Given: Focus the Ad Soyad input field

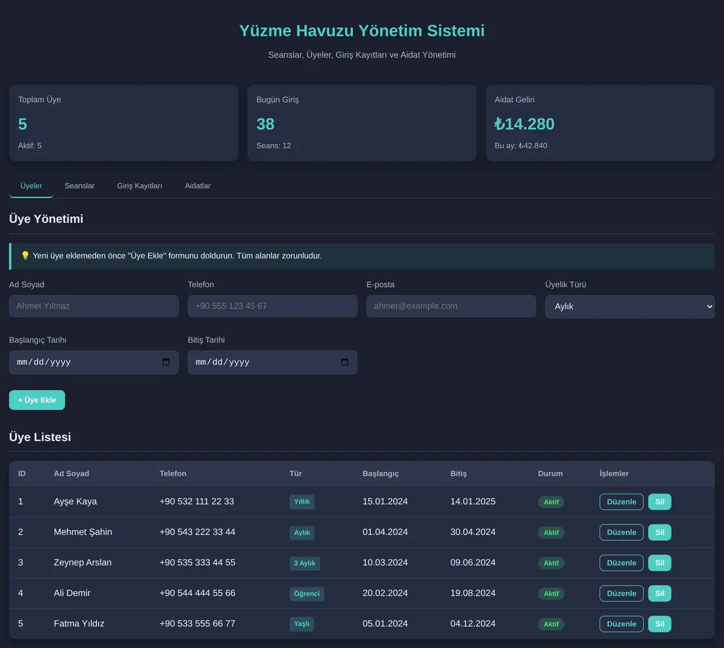Looking at the screenshot, I should click(94, 306).
